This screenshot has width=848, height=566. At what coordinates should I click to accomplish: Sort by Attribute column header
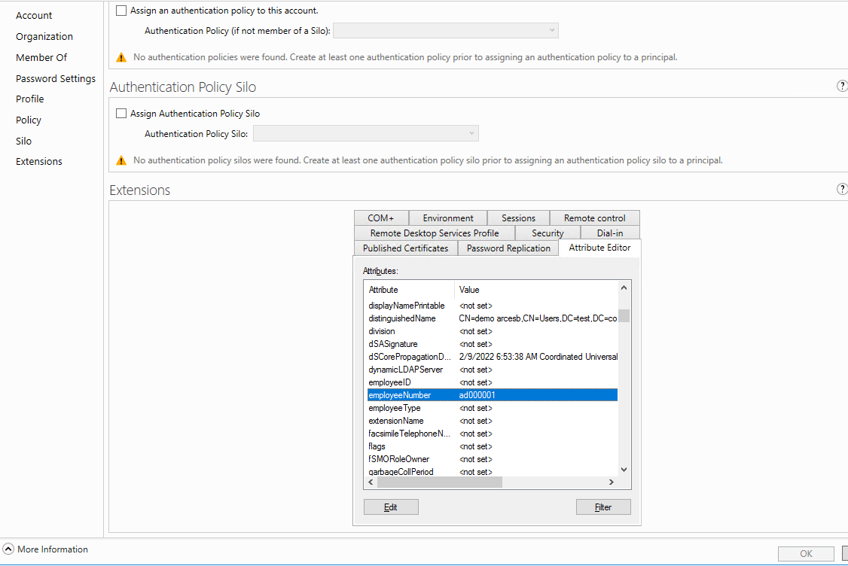click(x=410, y=290)
